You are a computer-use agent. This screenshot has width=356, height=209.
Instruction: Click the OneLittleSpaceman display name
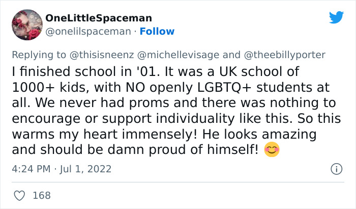pyautogui.click(x=99, y=18)
